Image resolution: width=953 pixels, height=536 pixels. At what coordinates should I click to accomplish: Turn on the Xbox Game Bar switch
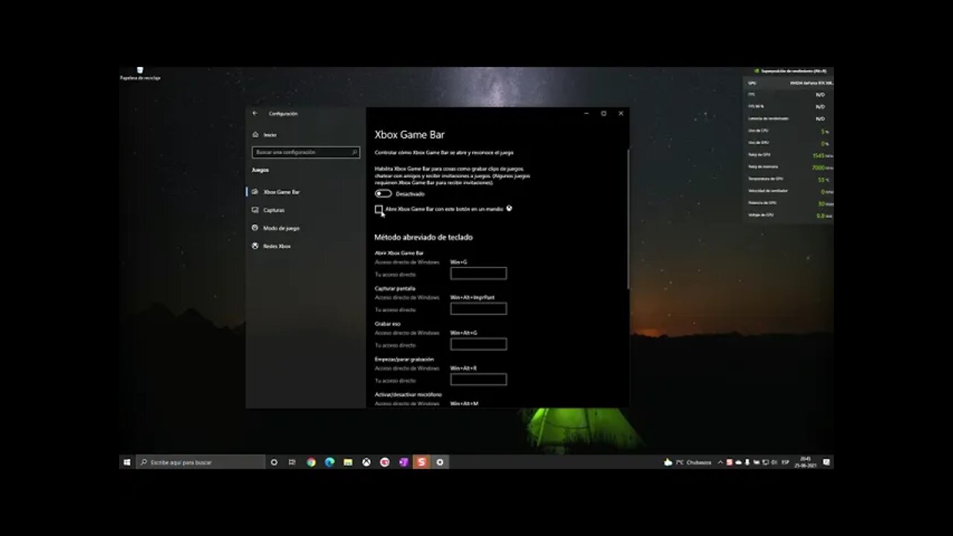tap(383, 194)
